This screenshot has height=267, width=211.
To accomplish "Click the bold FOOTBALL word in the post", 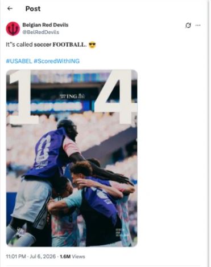I will (69, 44).
